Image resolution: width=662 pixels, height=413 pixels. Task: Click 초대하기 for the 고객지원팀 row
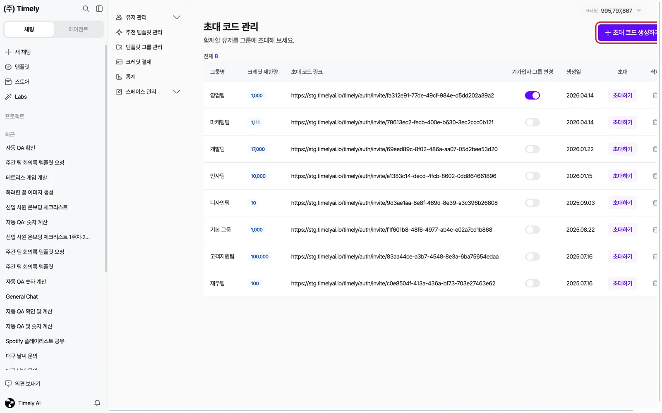tap(623, 256)
